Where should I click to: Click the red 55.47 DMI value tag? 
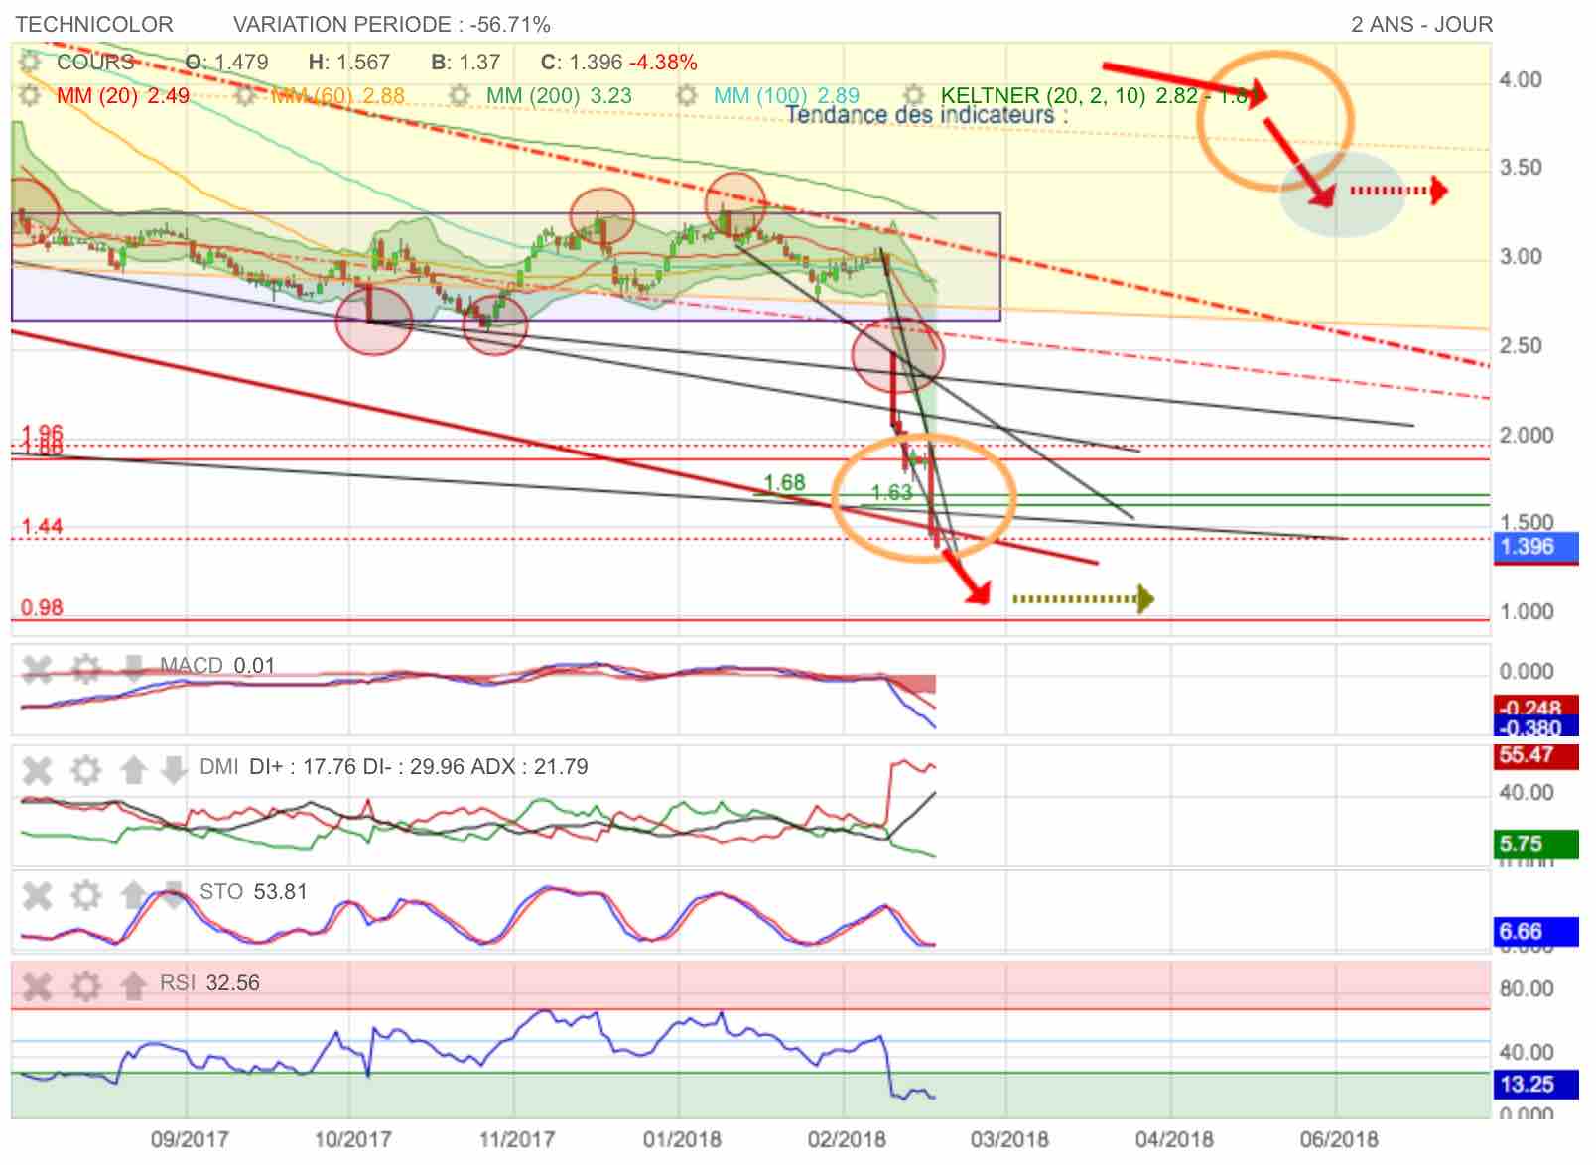click(x=1535, y=755)
